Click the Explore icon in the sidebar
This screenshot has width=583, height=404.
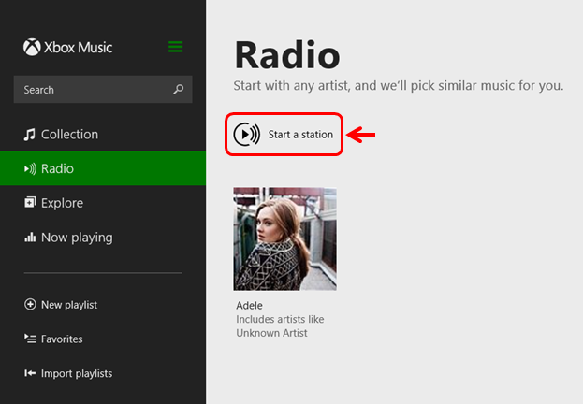30,203
